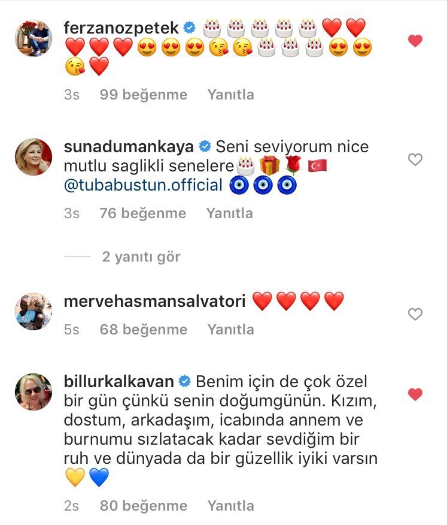The height and width of the screenshot is (525, 447).
Task: Open billurkalkavan's profile avatar
Action: point(34,392)
